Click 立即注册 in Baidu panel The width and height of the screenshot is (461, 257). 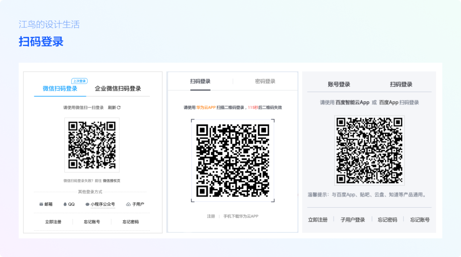[x=318, y=220]
